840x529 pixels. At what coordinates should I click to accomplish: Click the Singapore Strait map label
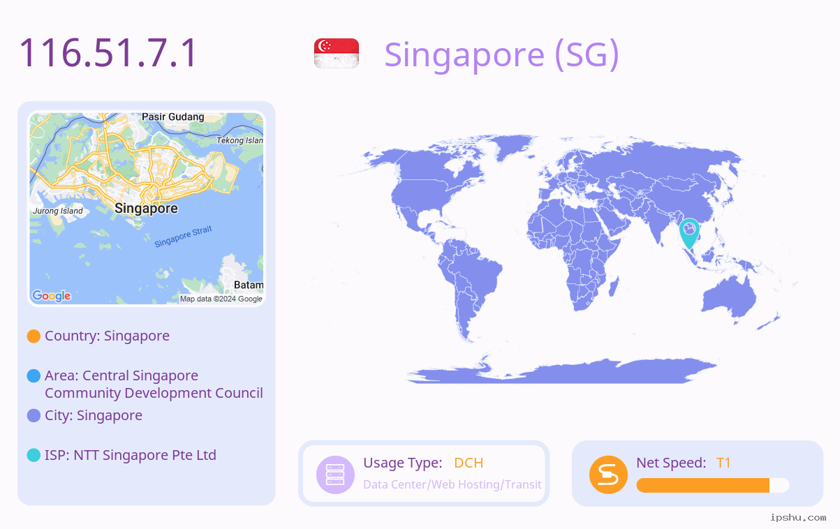tap(183, 237)
